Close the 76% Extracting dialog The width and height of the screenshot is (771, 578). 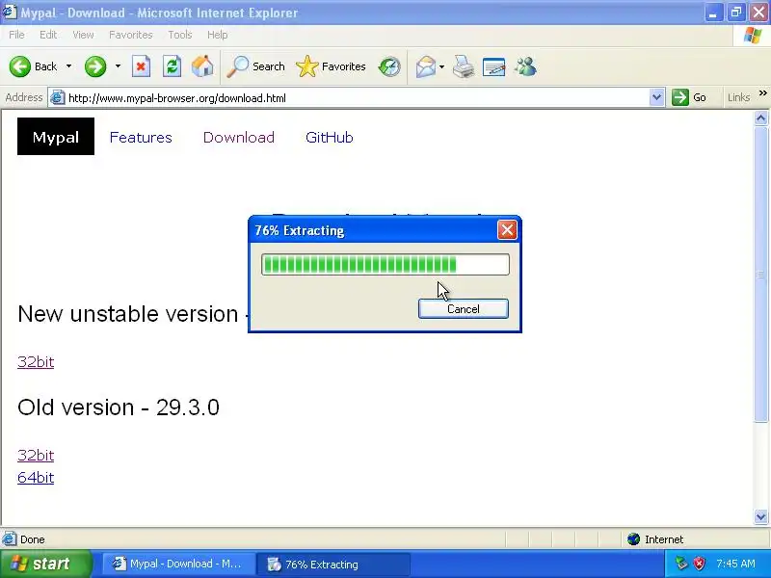507,229
